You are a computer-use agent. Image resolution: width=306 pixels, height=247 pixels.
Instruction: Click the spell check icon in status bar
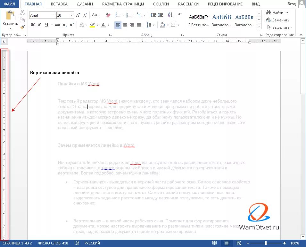pyautogui.click(x=77, y=243)
